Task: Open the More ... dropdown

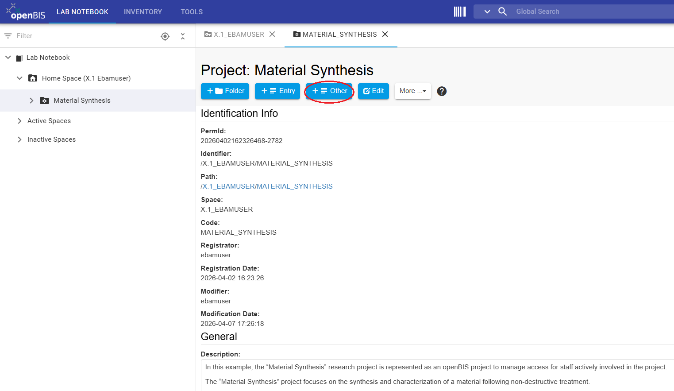Action: click(413, 91)
